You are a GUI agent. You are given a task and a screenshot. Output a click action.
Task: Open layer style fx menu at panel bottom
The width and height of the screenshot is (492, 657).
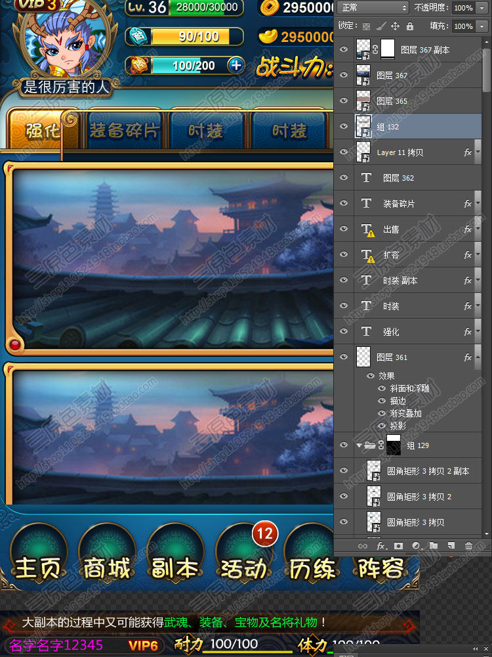[381, 545]
